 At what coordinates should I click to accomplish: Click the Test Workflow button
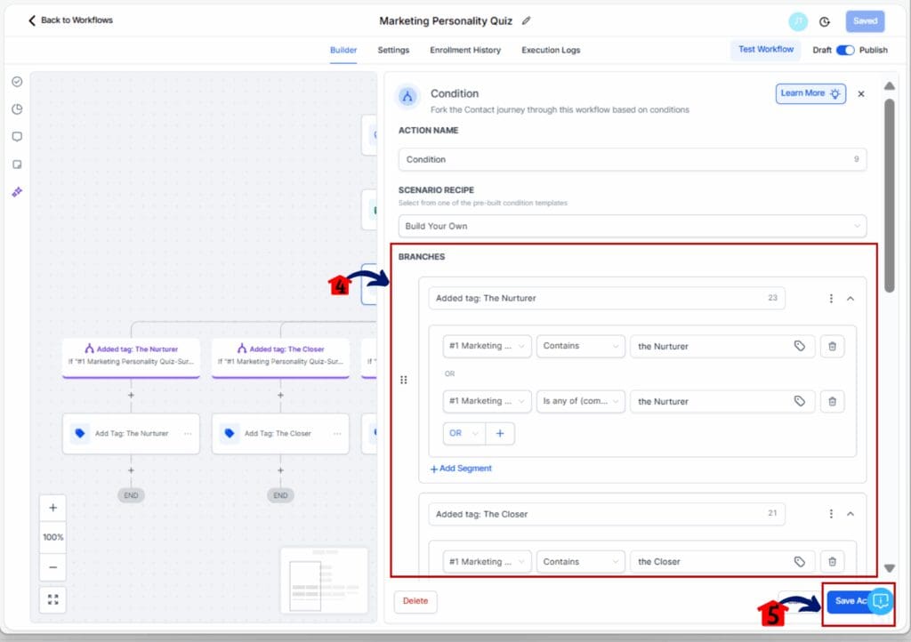tap(765, 50)
